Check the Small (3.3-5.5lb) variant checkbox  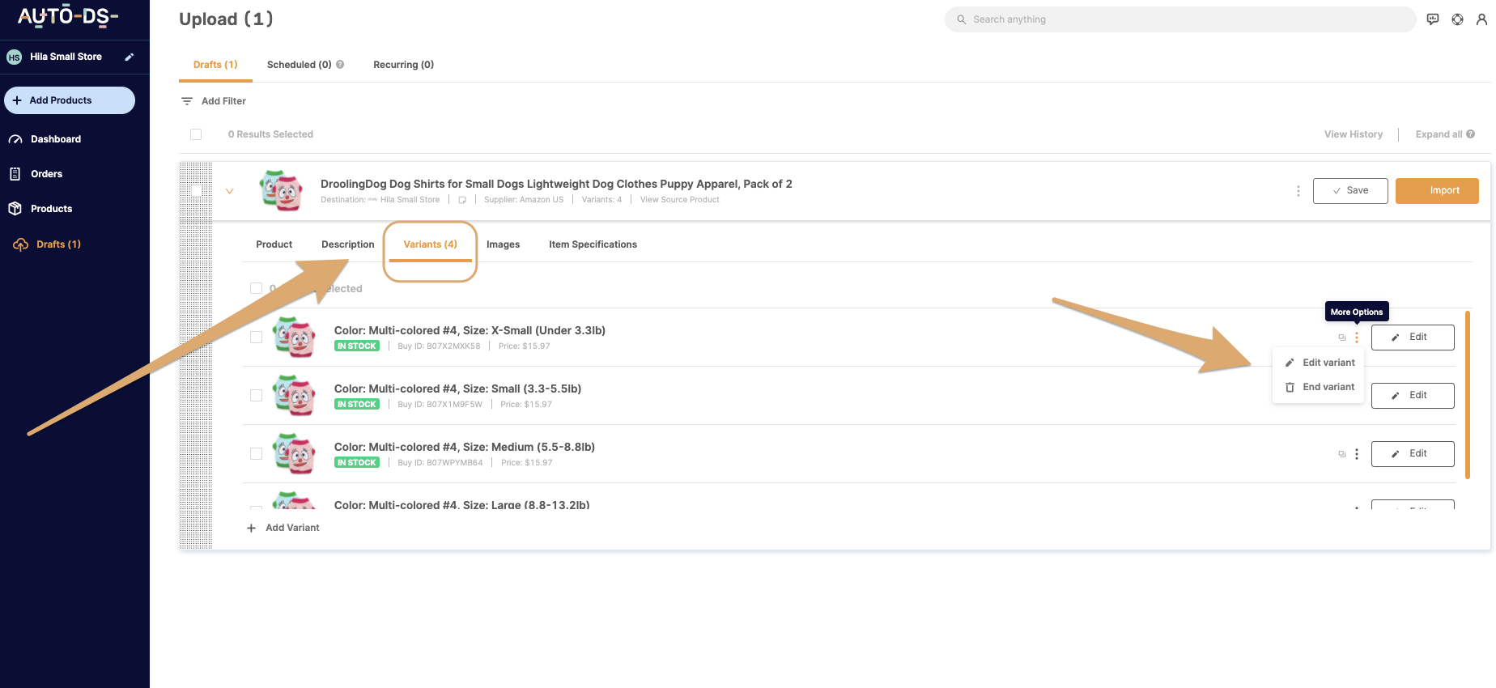tap(256, 396)
